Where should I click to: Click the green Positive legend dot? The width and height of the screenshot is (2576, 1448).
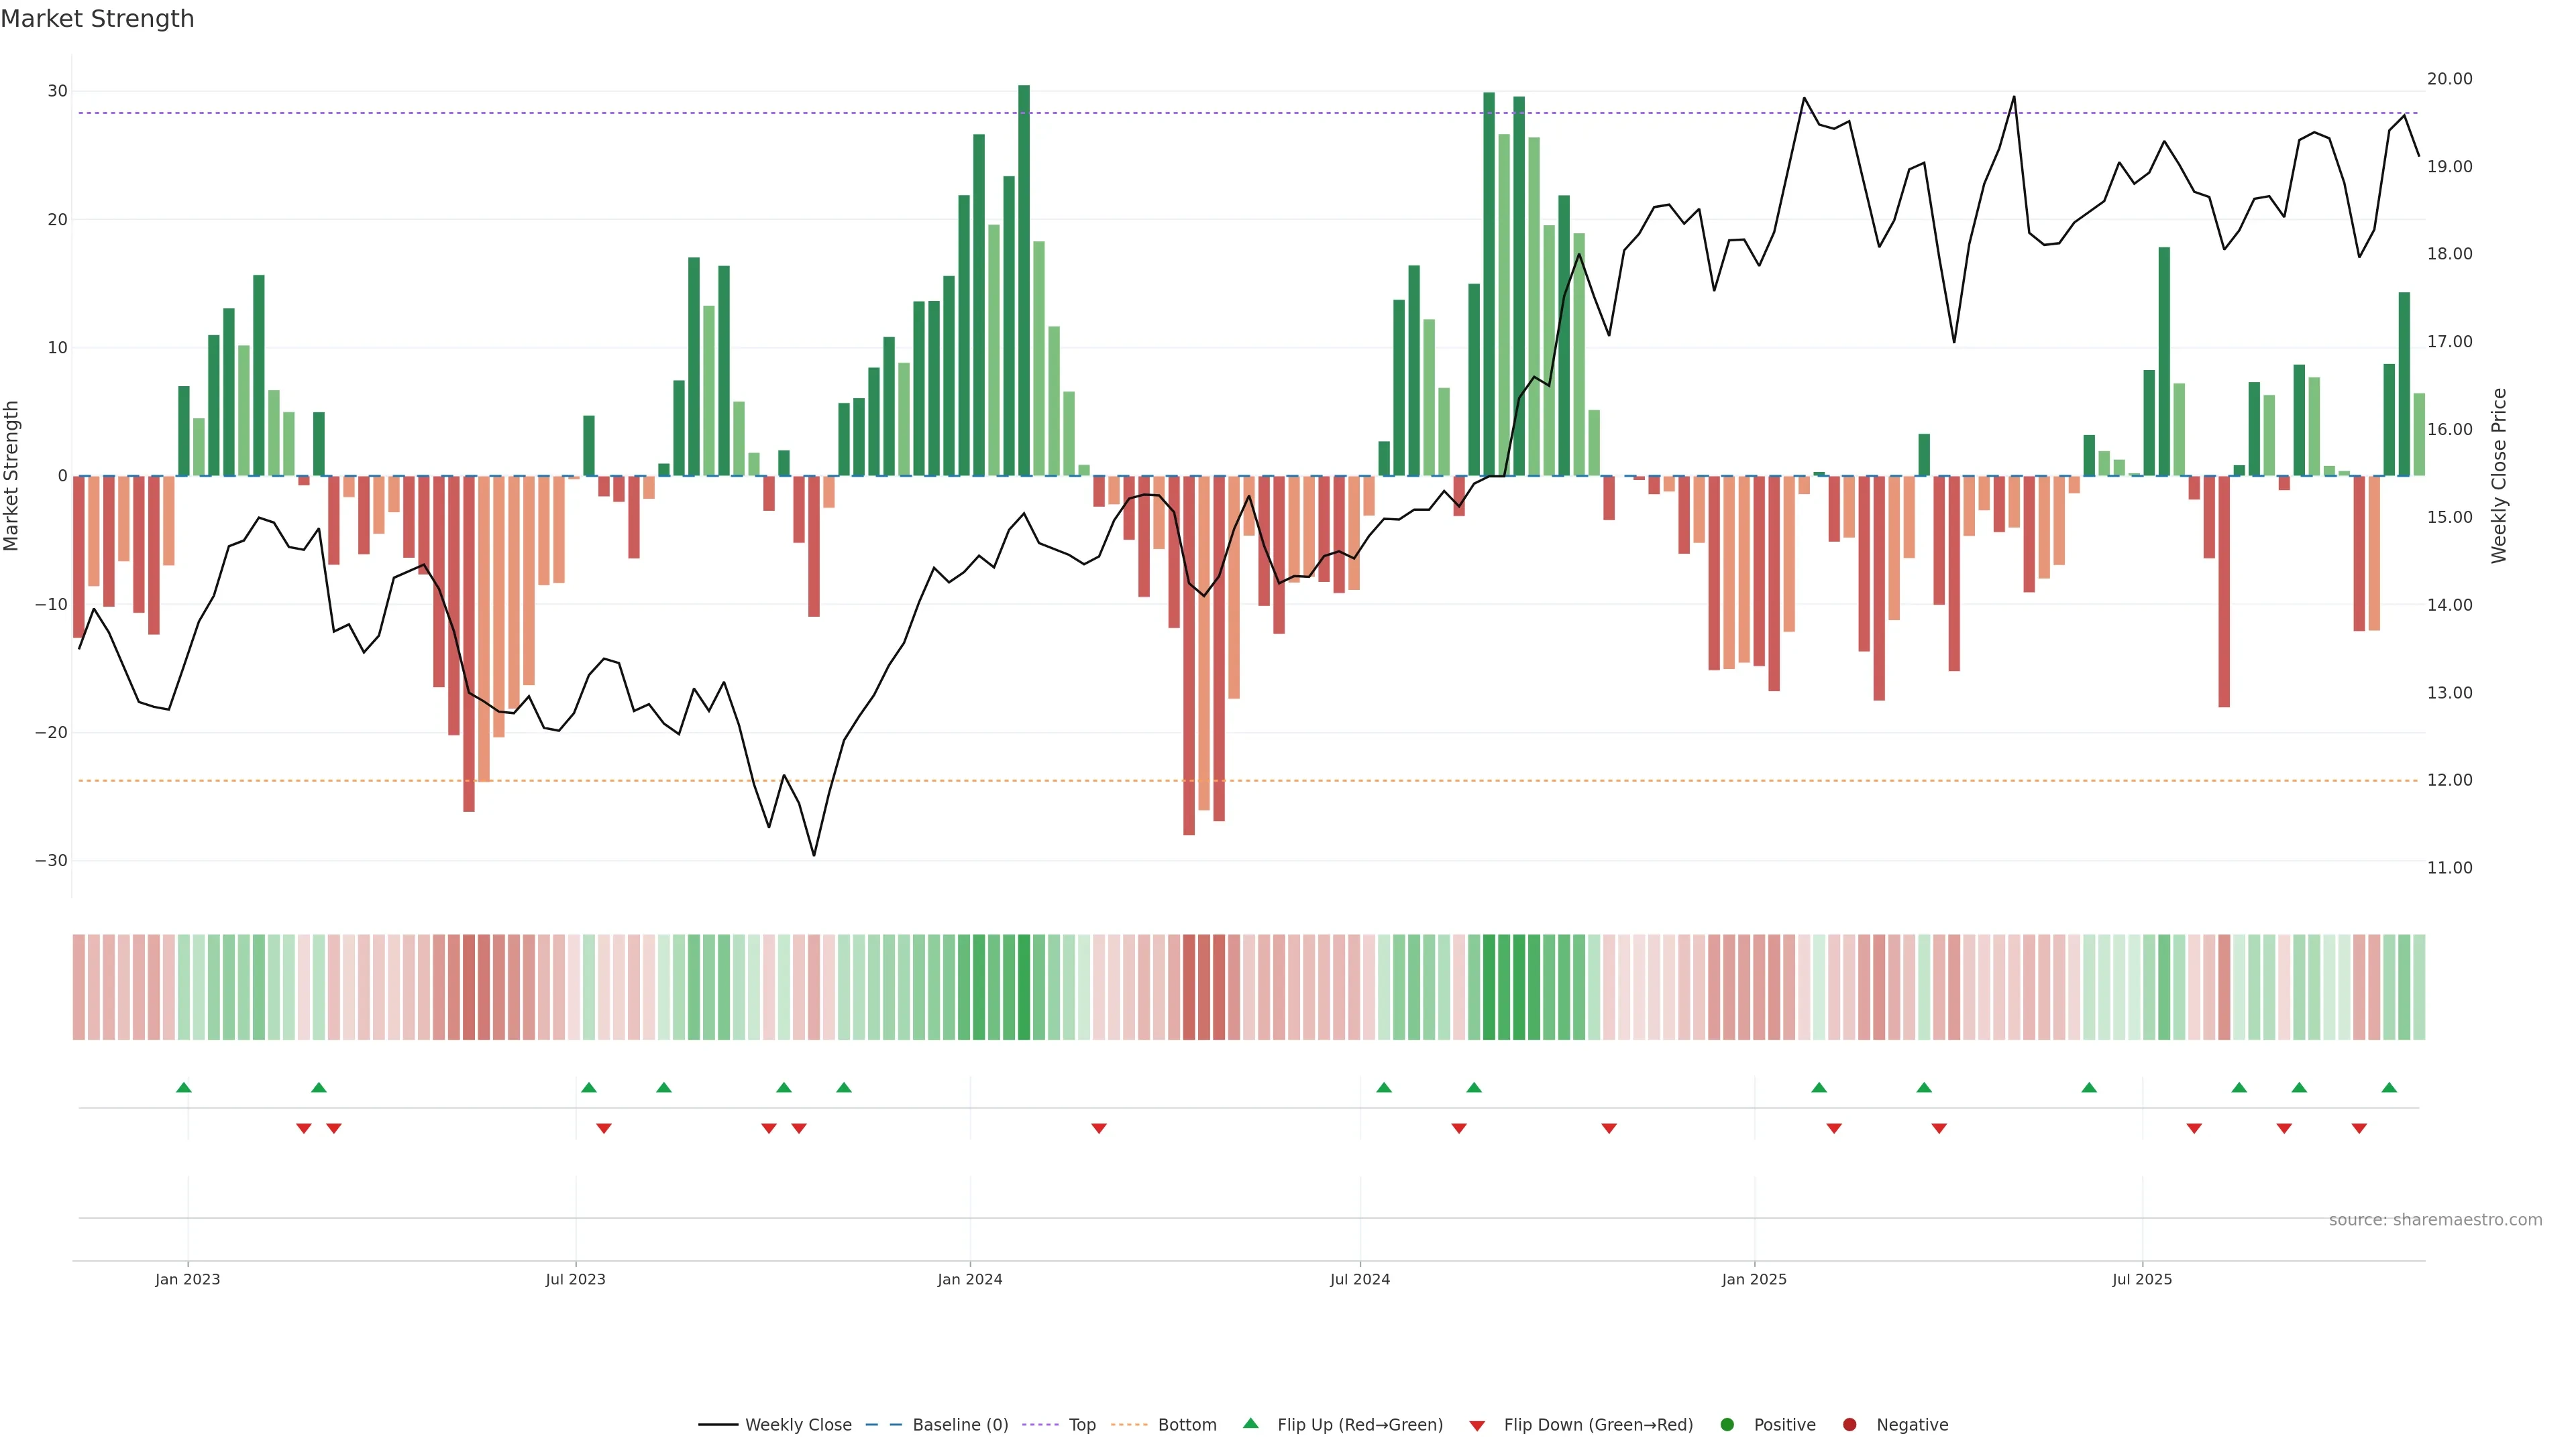[1727, 1425]
